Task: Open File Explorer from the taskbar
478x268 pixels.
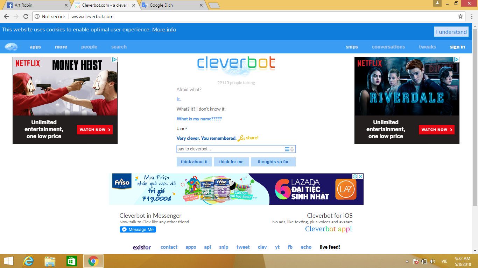Action: 50,261
